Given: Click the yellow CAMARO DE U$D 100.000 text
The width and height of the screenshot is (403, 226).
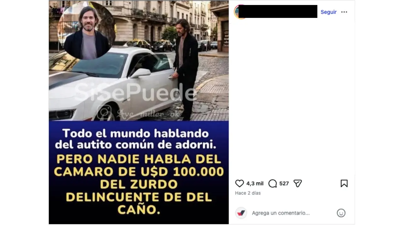Looking at the screenshot, I should coord(139,172).
